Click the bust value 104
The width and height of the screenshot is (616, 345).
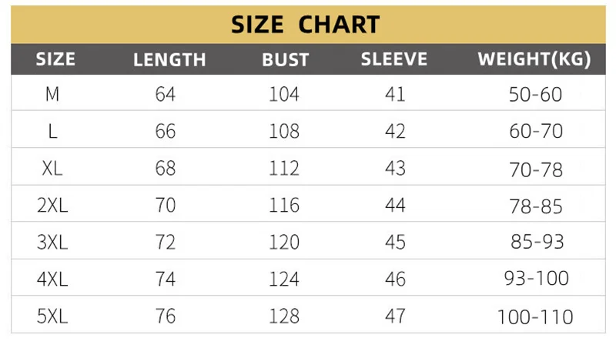point(284,95)
